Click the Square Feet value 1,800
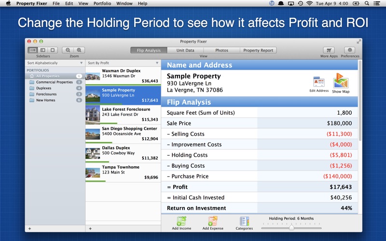386x241 pixels. click(345, 113)
